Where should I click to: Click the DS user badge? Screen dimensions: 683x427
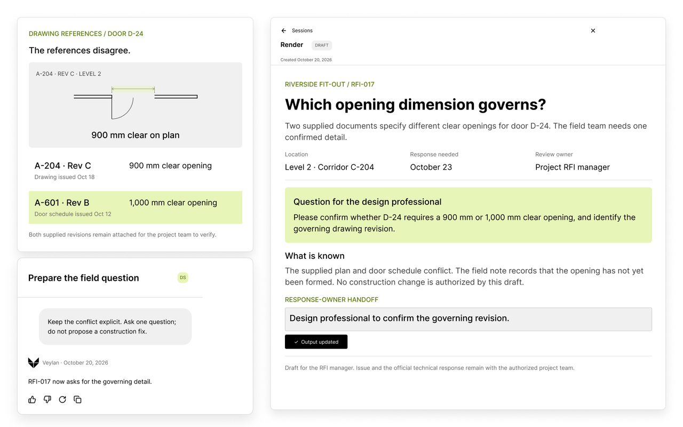click(x=183, y=278)
